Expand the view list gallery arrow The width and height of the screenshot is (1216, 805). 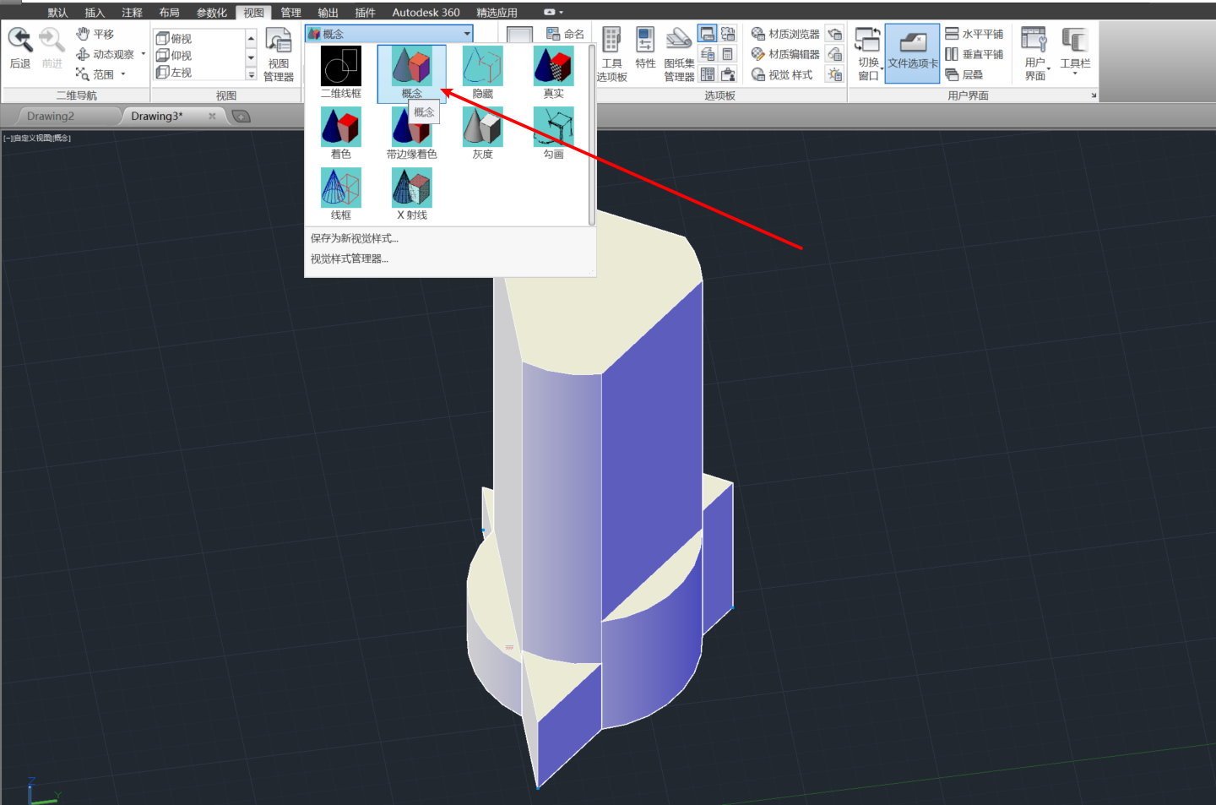251,75
